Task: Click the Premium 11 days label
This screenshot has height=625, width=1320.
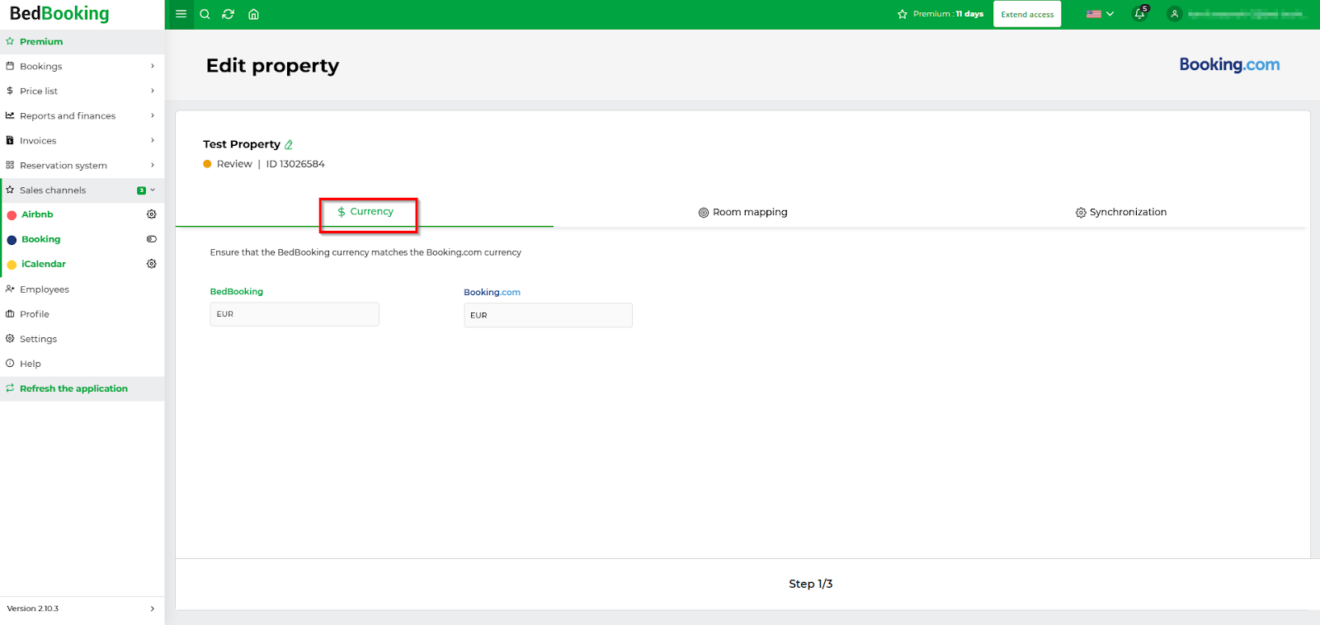Action: click(948, 14)
